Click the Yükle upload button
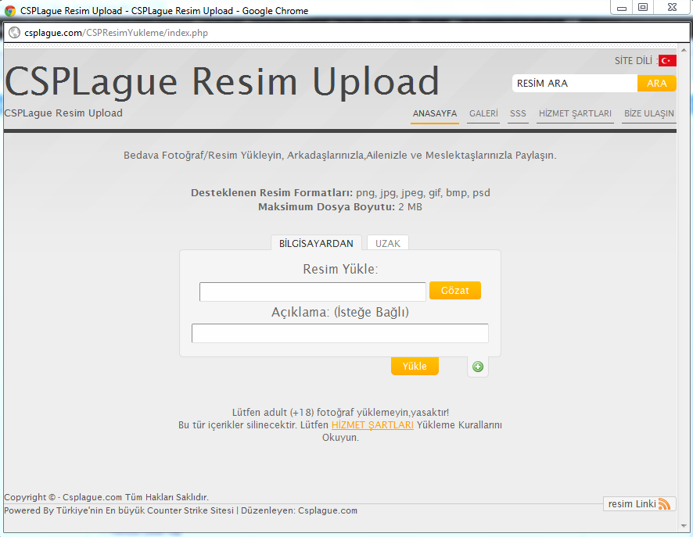Viewport: 693px width, 537px height. pyautogui.click(x=415, y=366)
